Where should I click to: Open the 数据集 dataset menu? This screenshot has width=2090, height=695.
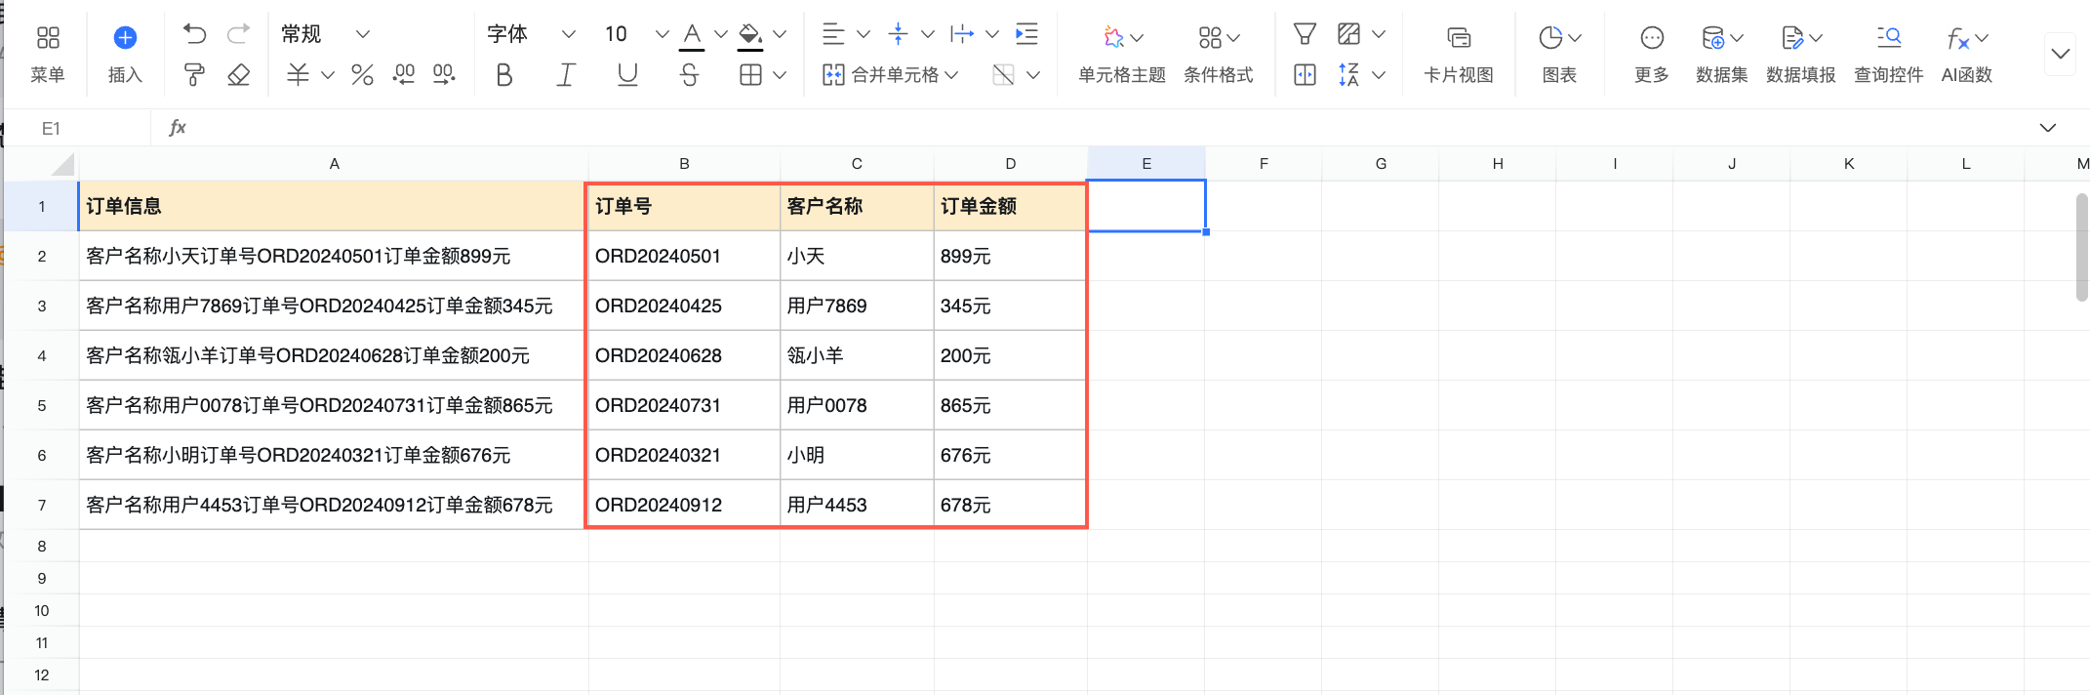pyautogui.click(x=1721, y=54)
